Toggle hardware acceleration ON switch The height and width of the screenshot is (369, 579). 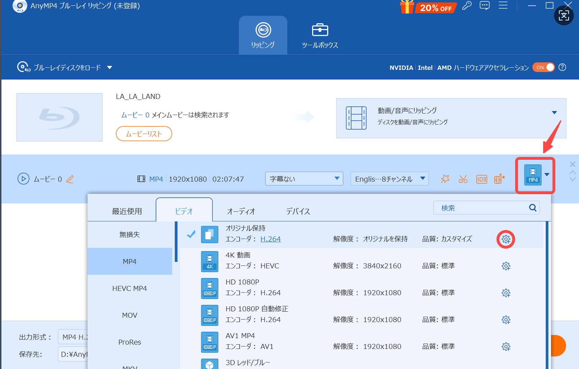(x=543, y=67)
